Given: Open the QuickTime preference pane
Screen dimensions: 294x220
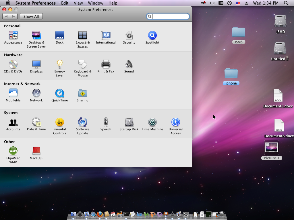Looking at the screenshot, I should tap(60, 95).
